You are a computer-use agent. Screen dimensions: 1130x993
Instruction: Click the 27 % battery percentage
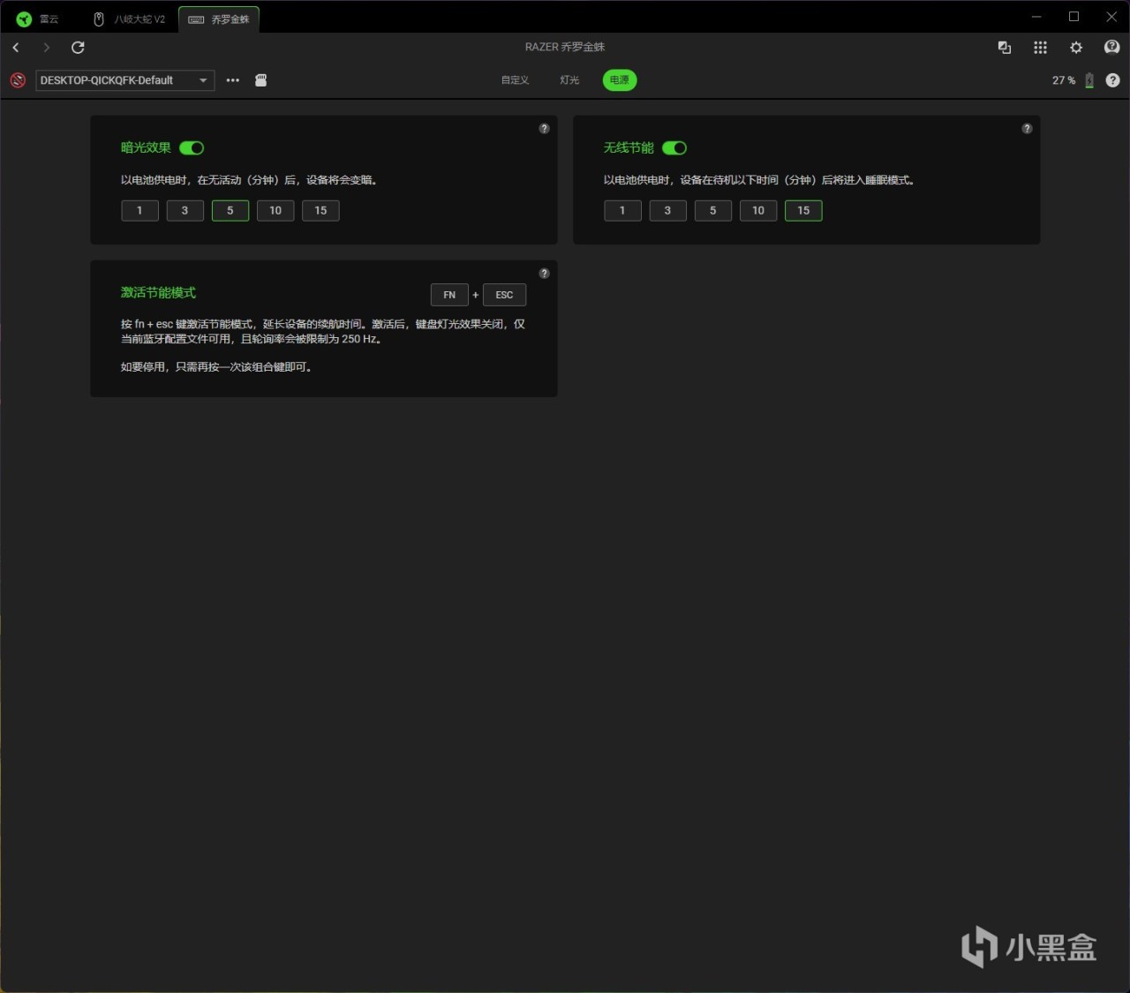point(1064,80)
